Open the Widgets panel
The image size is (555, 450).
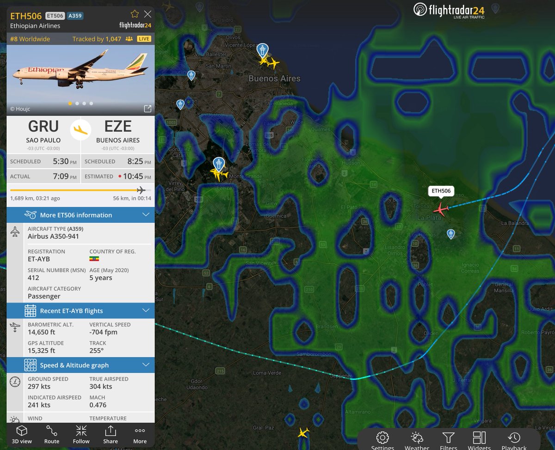tap(479, 441)
